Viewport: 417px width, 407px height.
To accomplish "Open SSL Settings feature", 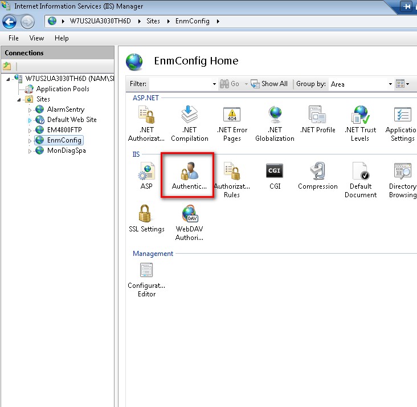I will pos(146,218).
